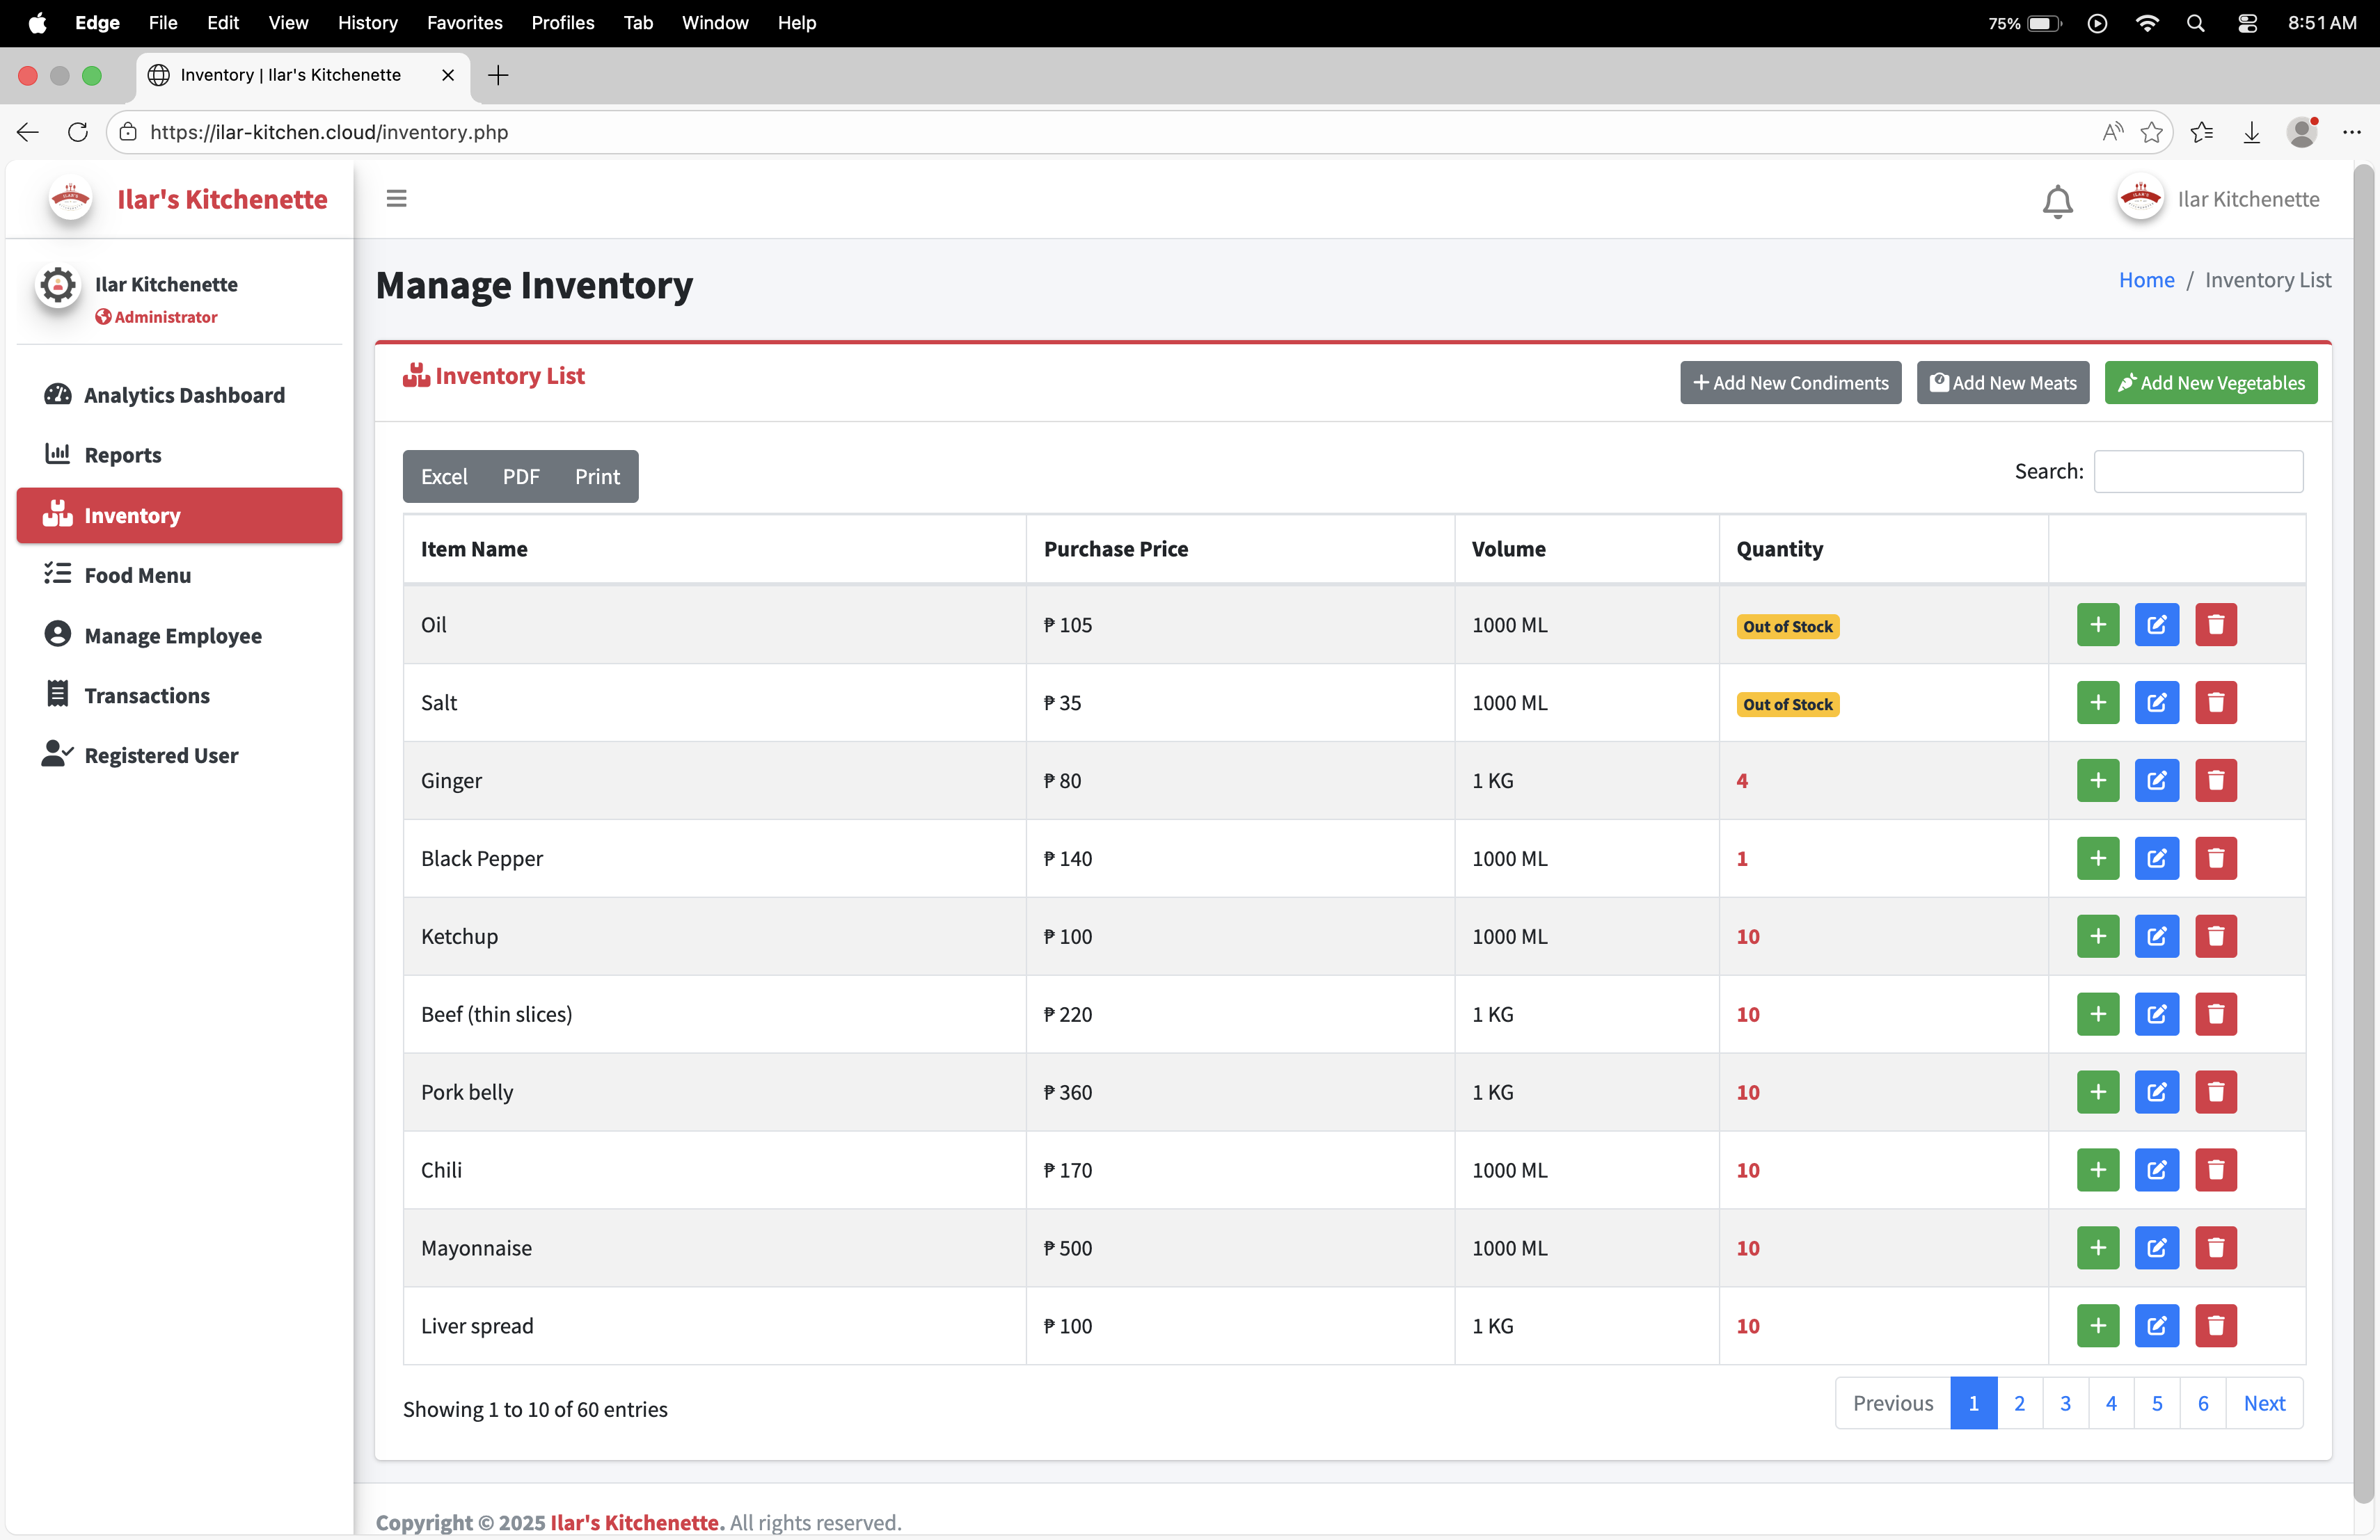
Task: Click the Home breadcrumb link
Action: (x=2146, y=280)
